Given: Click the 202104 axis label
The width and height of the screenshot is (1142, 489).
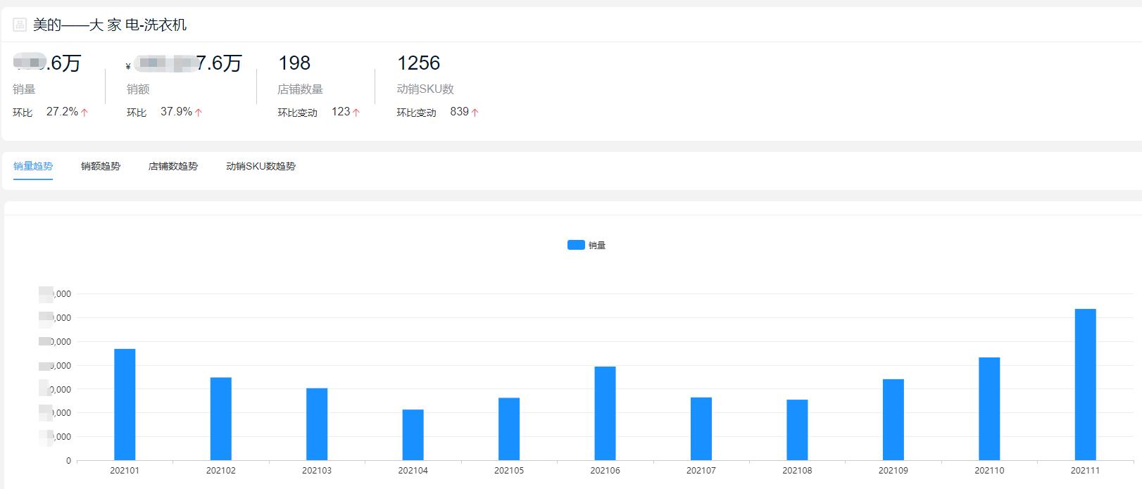Looking at the screenshot, I should pos(413,470).
